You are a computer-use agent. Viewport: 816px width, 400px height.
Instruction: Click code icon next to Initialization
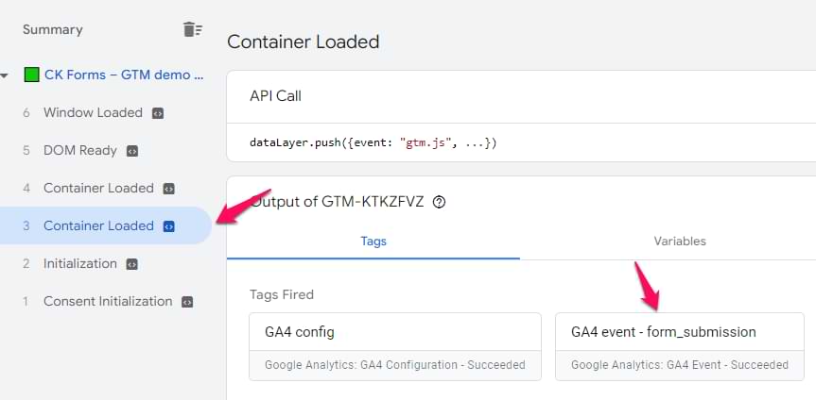(132, 264)
